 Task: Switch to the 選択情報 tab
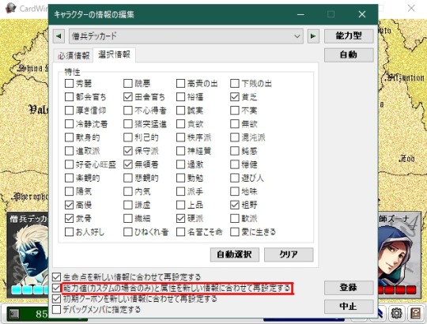pyautogui.click(x=114, y=55)
